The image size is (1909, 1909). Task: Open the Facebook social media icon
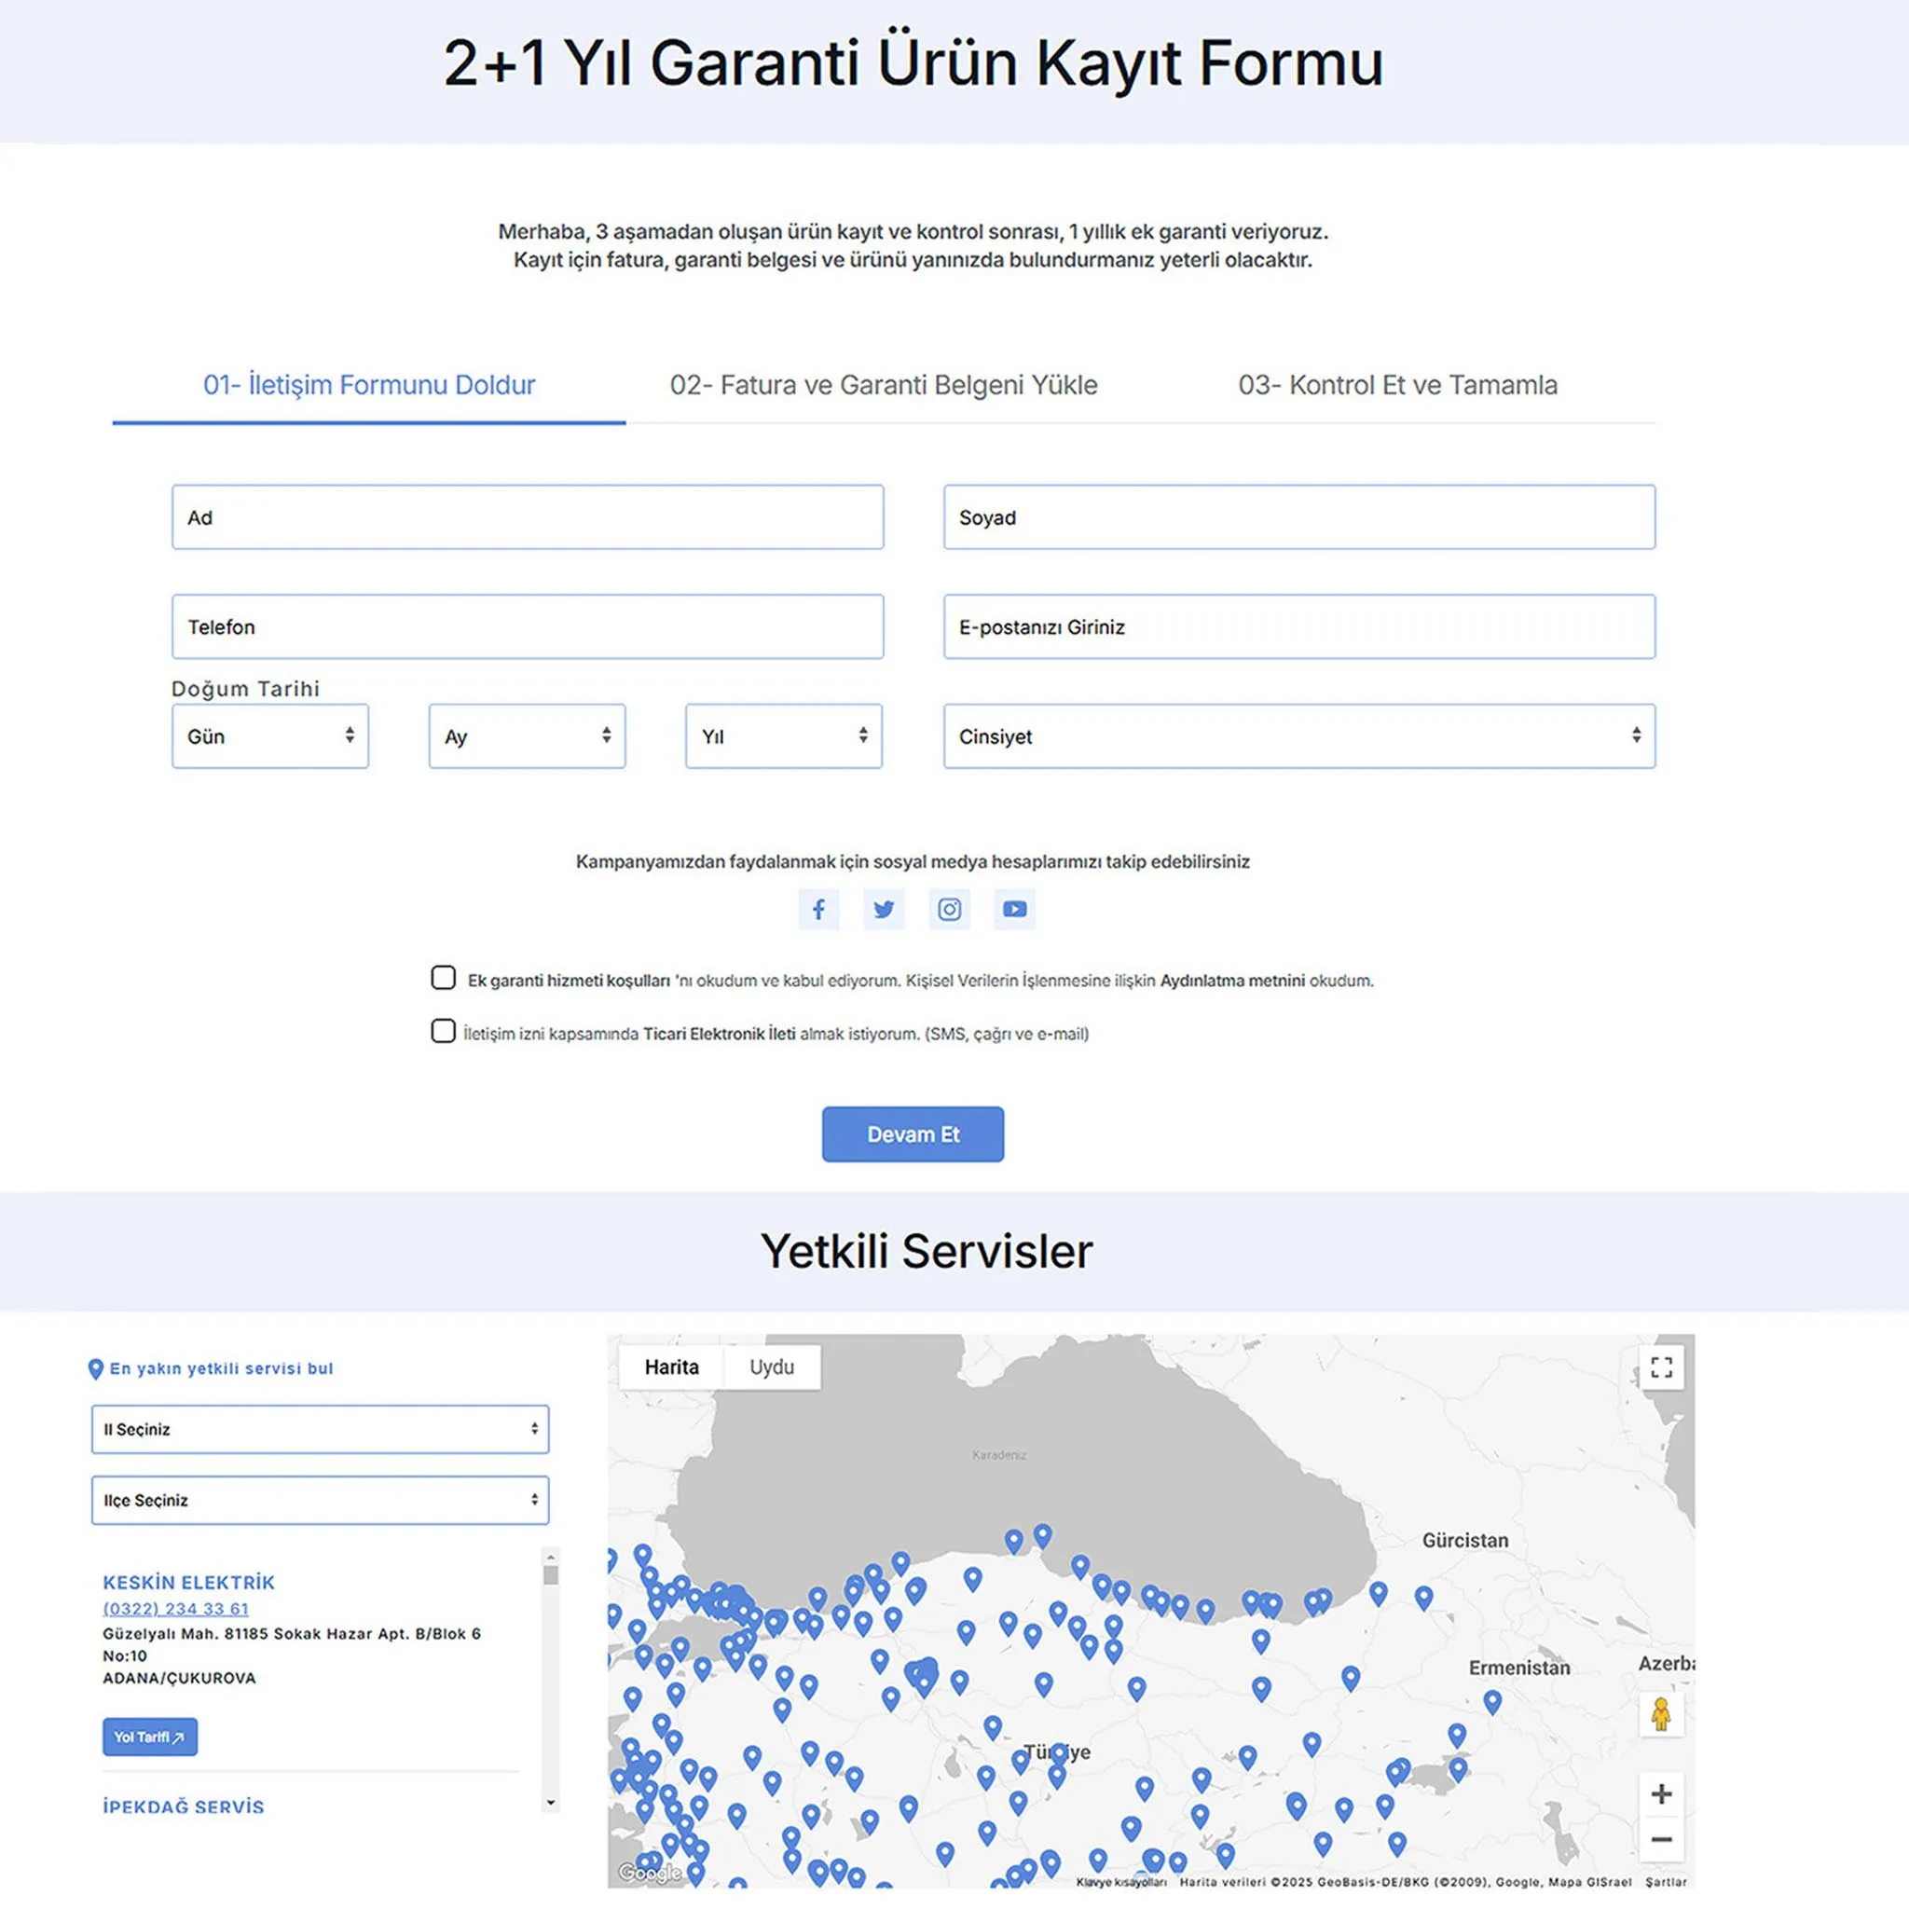(818, 909)
